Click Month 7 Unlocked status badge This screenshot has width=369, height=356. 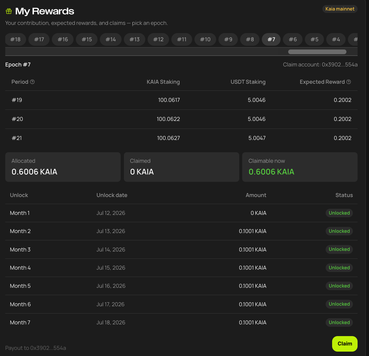pyautogui.click(x=339, y=323)
